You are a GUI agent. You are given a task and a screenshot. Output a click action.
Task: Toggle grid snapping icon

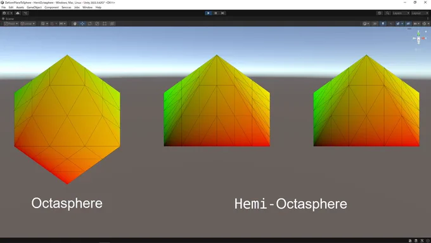(52, 23)
